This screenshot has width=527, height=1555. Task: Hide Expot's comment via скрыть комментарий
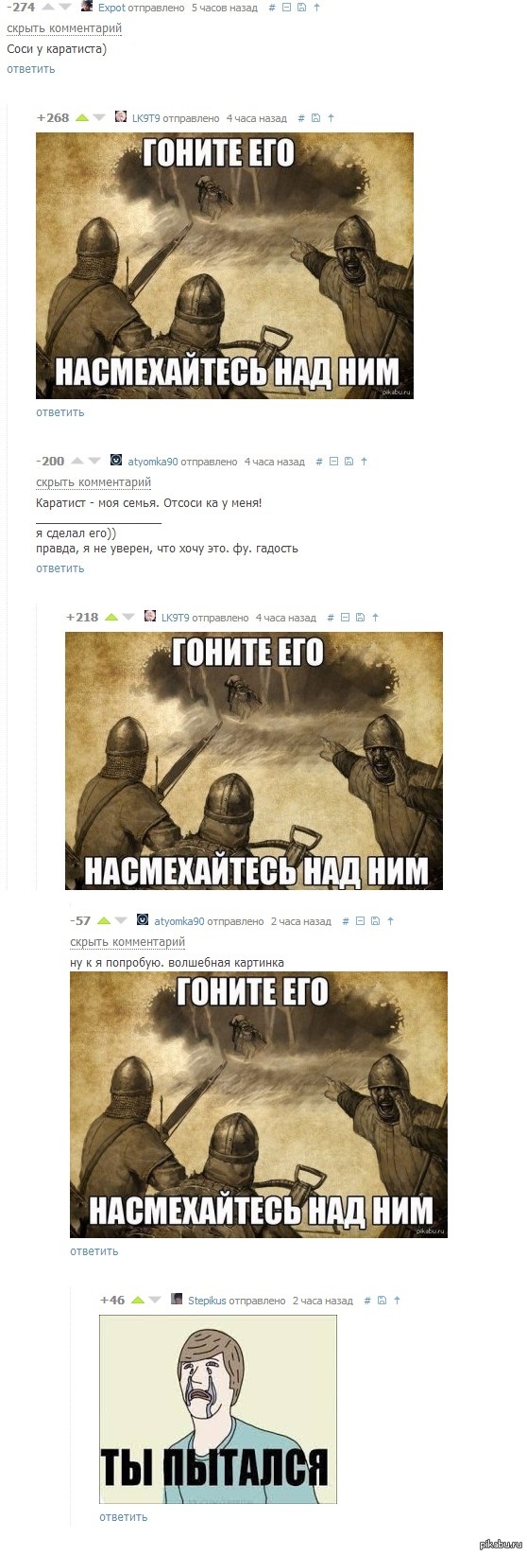pyautogui.click(x=64, y=28)
